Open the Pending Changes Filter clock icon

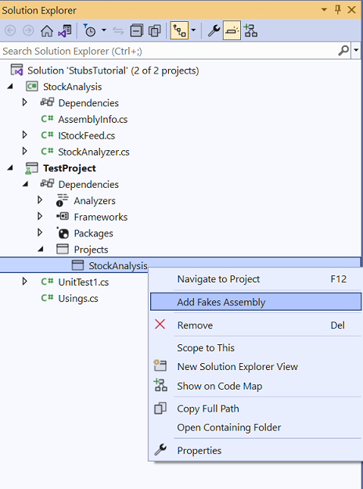[89, 31]
